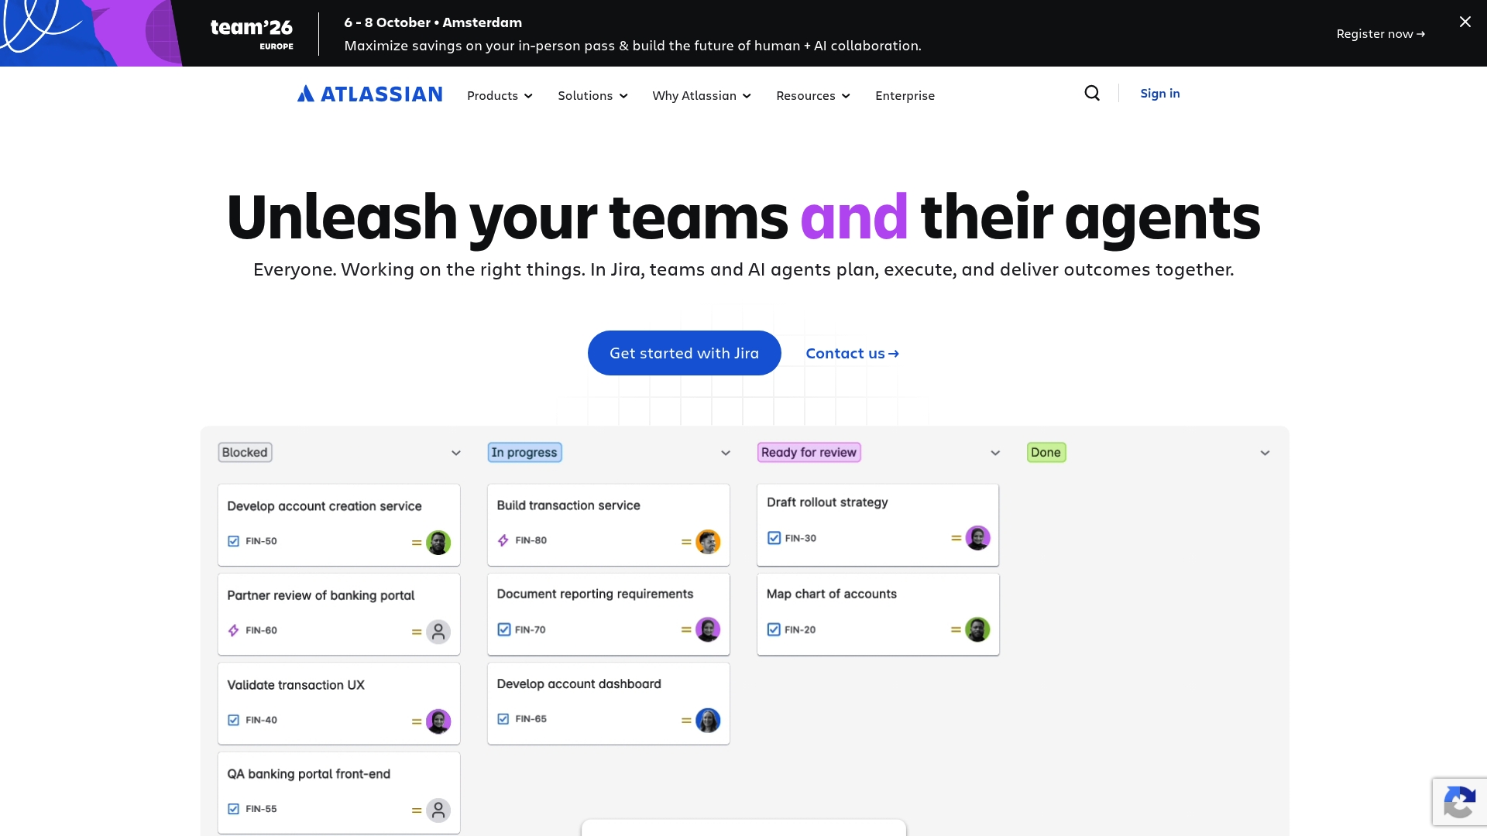Expand the Resources dropdown menu
The image size is (1487, 836).
(x=813, y=95)
